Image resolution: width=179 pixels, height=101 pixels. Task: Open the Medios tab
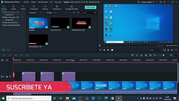(4, 8)
